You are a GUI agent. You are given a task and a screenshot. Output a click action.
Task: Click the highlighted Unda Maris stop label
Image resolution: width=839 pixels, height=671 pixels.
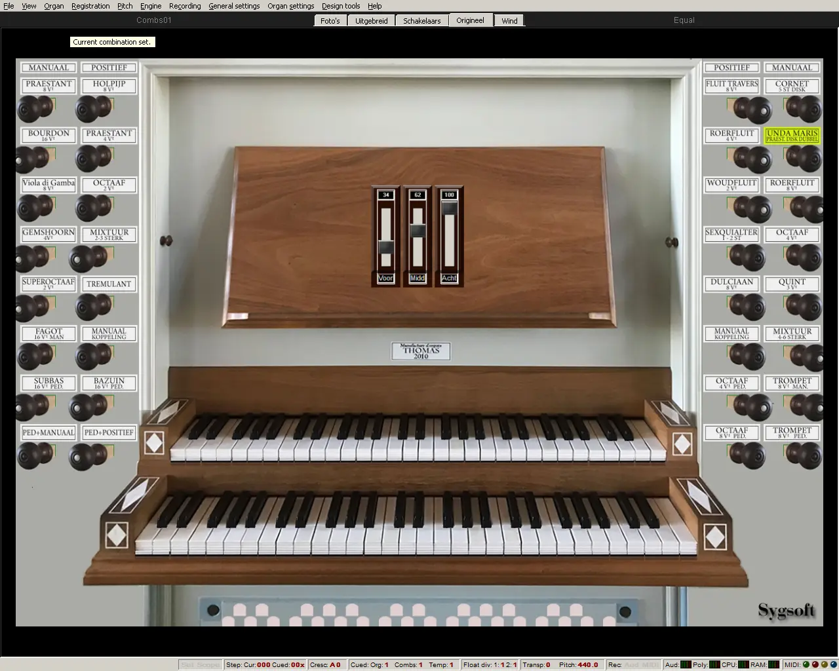[792, 136]
